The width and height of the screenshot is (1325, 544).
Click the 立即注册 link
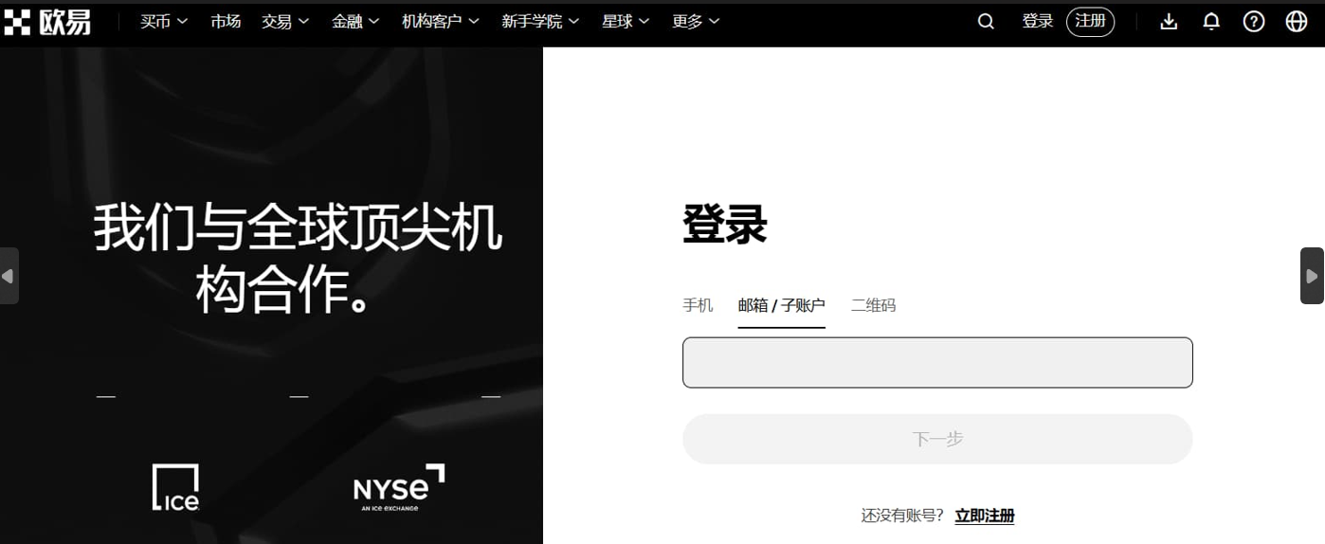click(x=984, y=516)
